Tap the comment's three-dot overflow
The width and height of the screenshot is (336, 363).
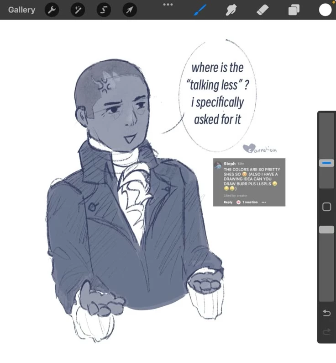pyautogui.click(x=263, y=202)
